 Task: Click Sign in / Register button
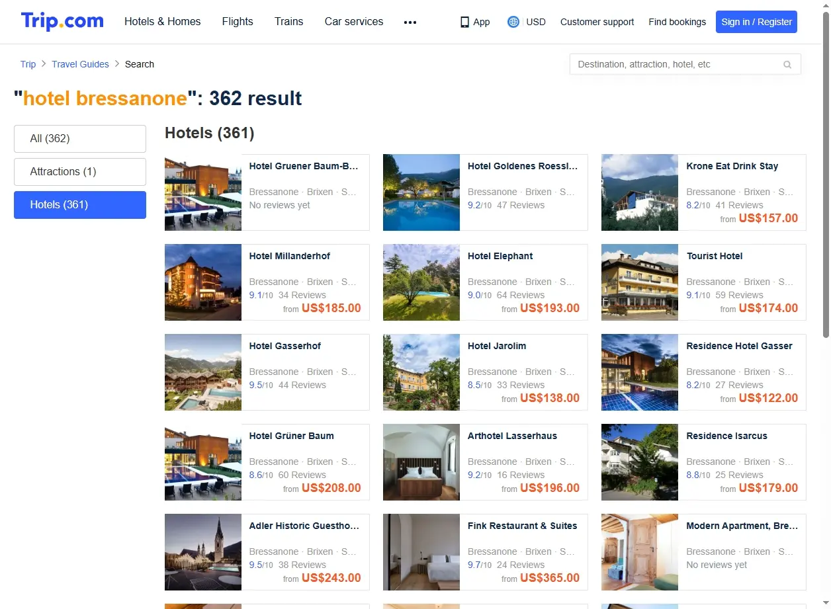756,22
